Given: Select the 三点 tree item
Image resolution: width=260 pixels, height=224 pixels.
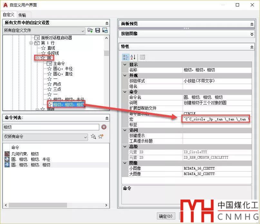Looking at the screenshot, I should (x=57, y=89).
